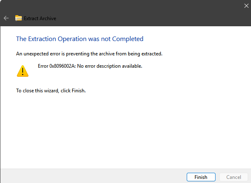This screenshot has width=251, height=183.
Task: Click the back arrow in the title bar
Action: click(6, 18)
